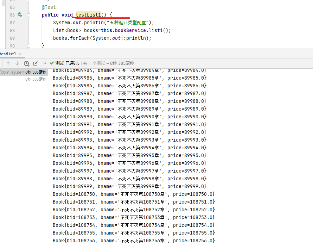This screenshot has height=243, width=313.
Task: Go to previous failed test with the up arrow
Action: 8,63
